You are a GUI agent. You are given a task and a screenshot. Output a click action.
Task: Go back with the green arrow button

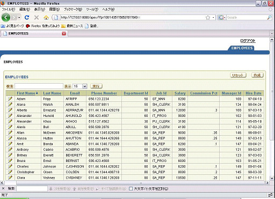click(x=6, y=18)
